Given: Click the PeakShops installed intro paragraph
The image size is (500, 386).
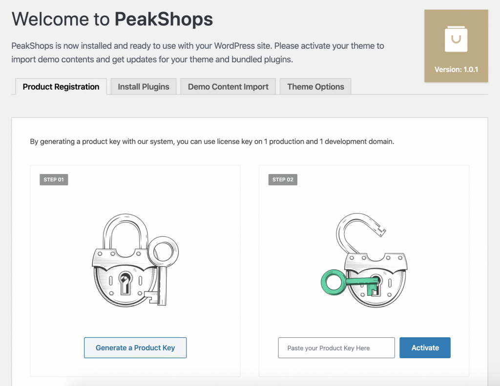Looking at the screenshot, I should coord(198,53).
